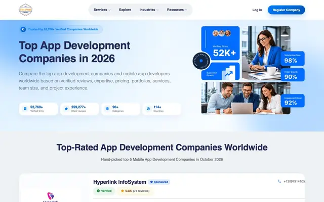Click the '90+' categories figure

click(115, 107)
